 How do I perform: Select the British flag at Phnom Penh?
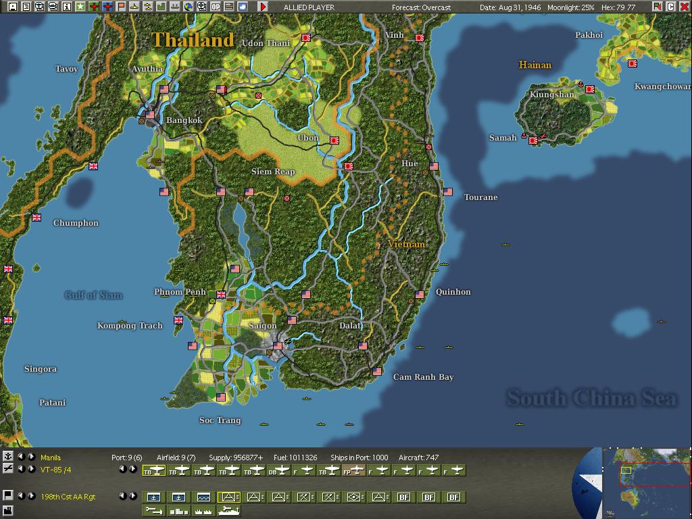[x=221, y=295]
